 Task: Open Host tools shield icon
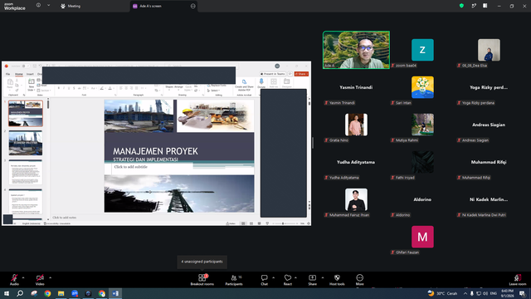(x=337, y=277)
